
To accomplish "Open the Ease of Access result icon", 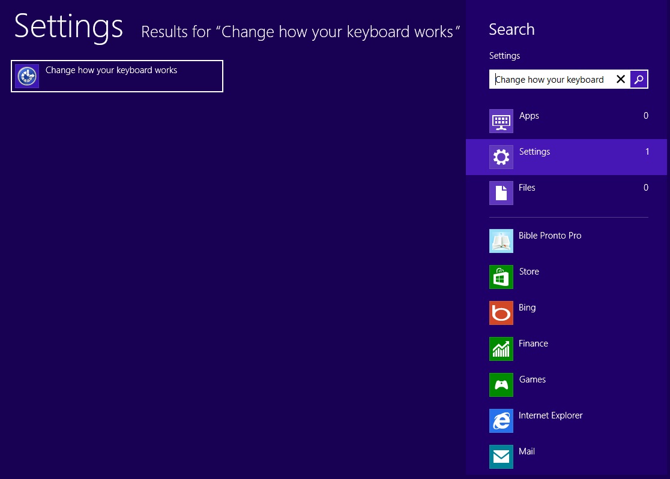I will (x=27, y=76).
